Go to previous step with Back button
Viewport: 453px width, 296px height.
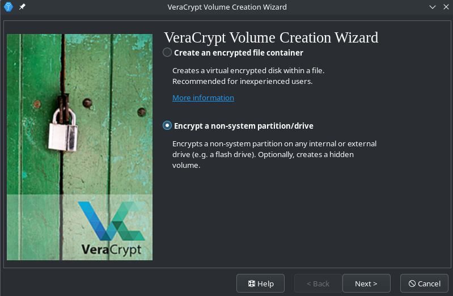coord(318,284)
